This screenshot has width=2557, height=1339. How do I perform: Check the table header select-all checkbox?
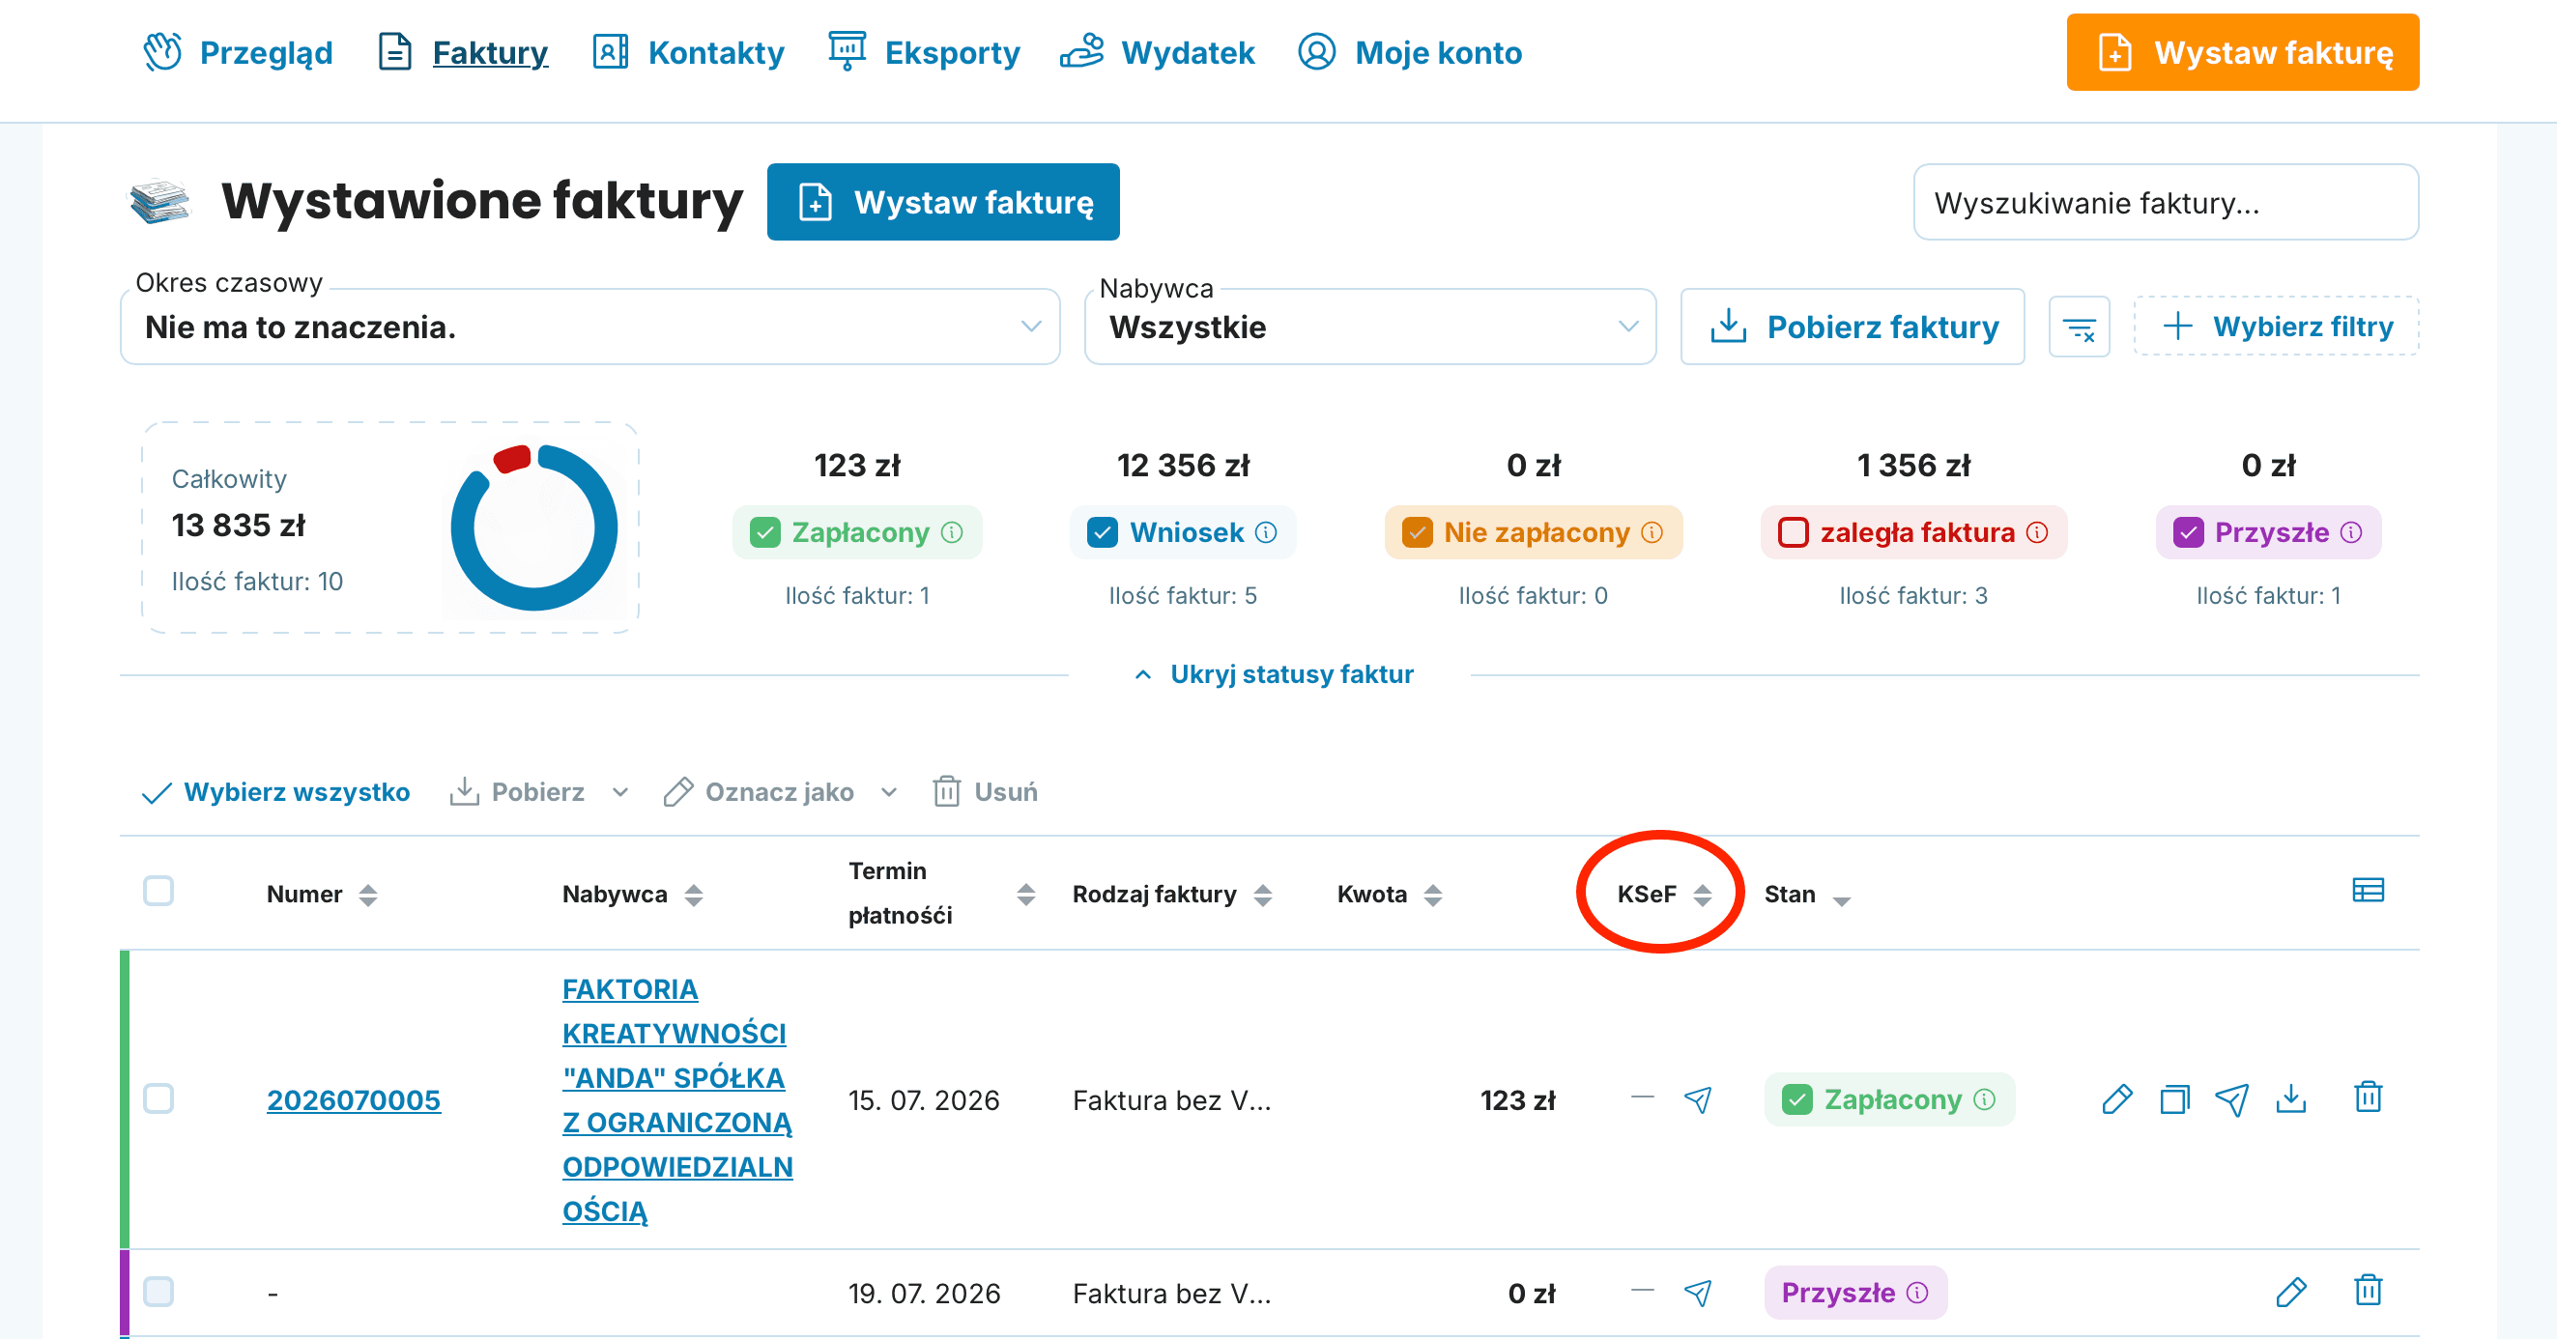[158, 891]
